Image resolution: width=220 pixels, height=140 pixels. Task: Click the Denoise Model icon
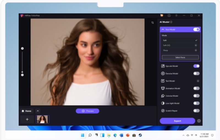(163, 73)
